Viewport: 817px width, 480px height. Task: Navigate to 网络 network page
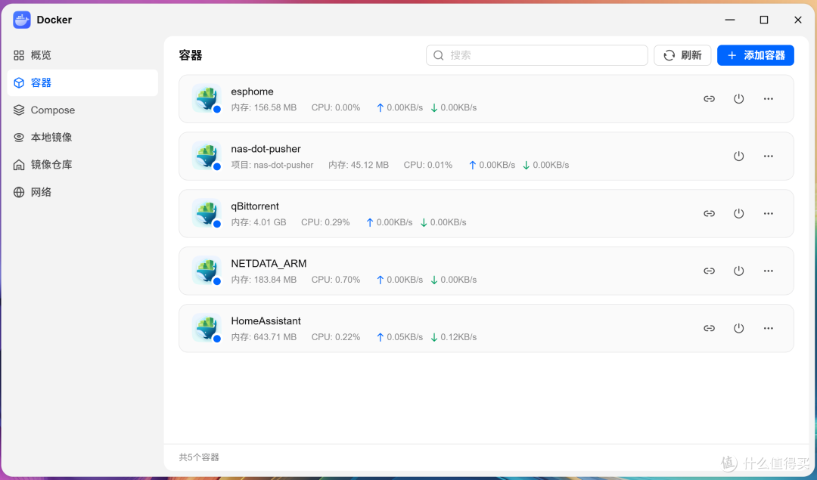coord(82,192)
